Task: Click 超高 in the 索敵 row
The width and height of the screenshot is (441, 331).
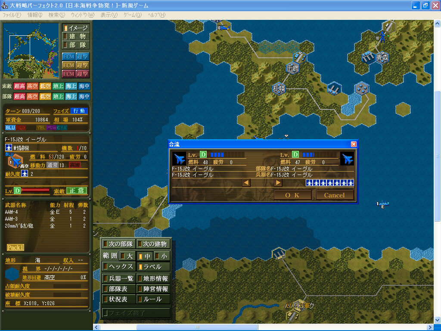Action: [19, 86]
